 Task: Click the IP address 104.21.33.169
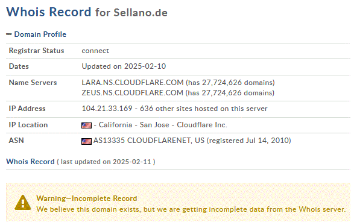[x=107, y=109]
